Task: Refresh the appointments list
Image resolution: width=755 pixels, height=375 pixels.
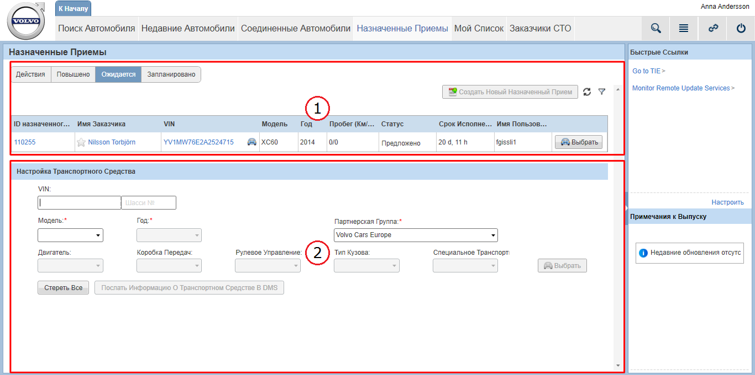Action: tap(587, 92)
